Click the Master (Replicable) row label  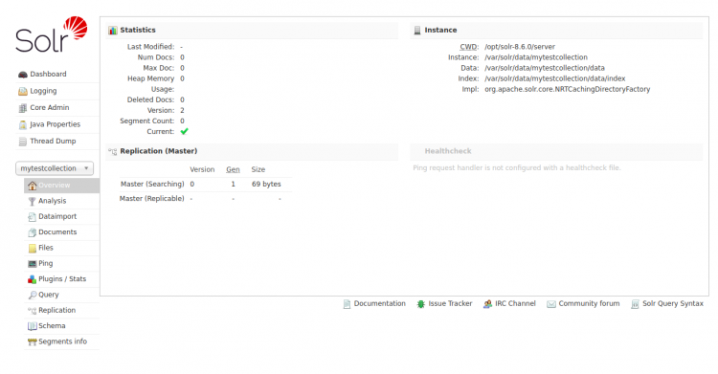pos(152,199)
